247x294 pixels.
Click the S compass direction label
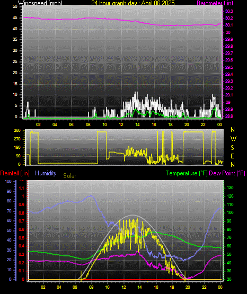(232, 148)
